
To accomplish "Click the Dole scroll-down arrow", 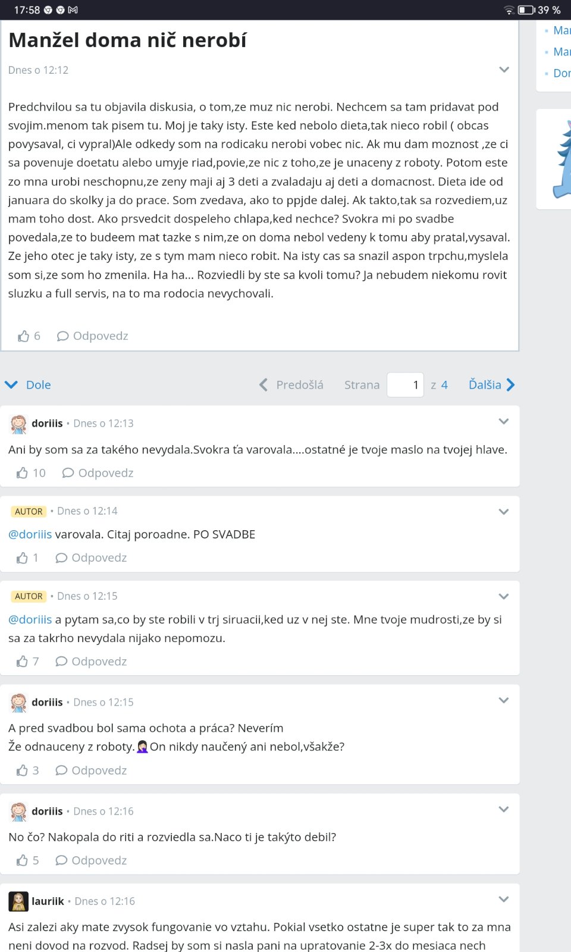I will click(x=11, y=385).
